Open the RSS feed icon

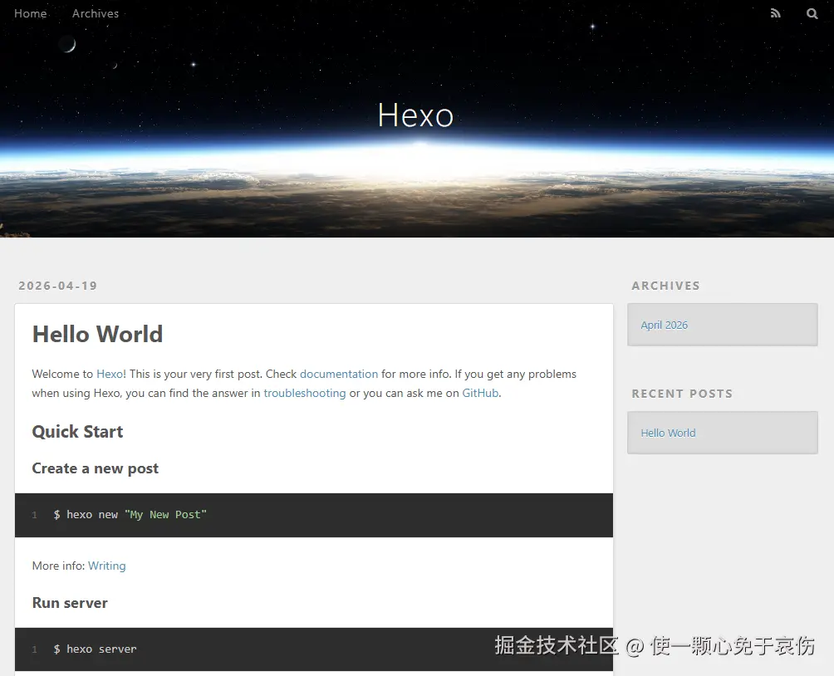776,13
